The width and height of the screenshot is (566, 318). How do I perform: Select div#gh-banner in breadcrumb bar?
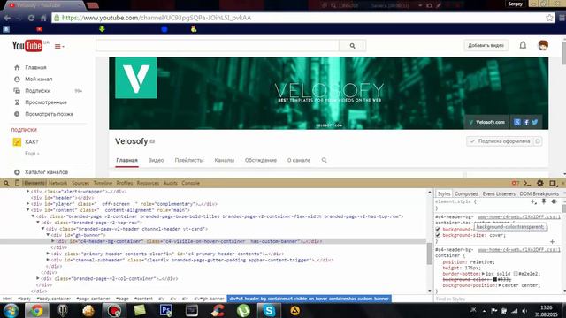pyautogui.click(x=209, y=299)
